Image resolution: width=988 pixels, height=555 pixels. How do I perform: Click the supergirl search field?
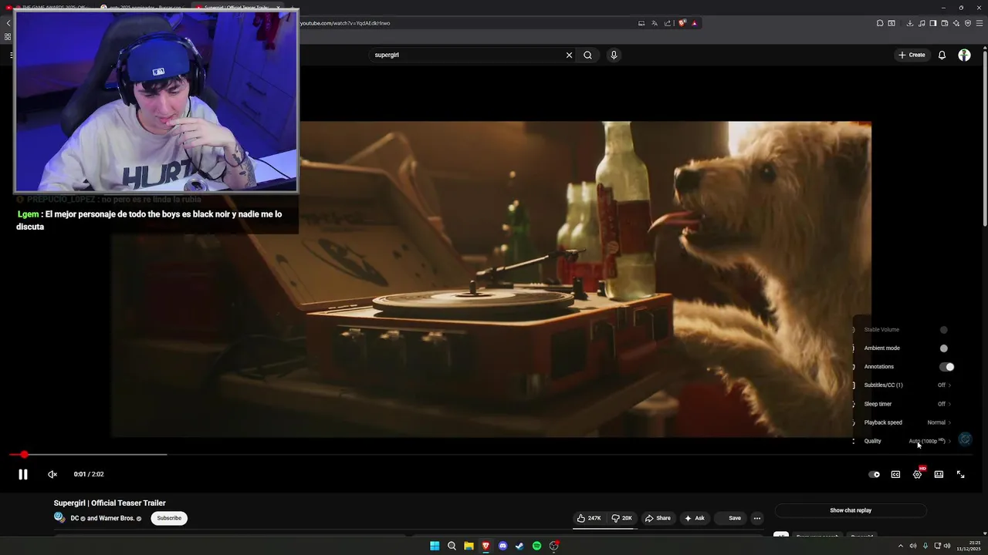467,55
